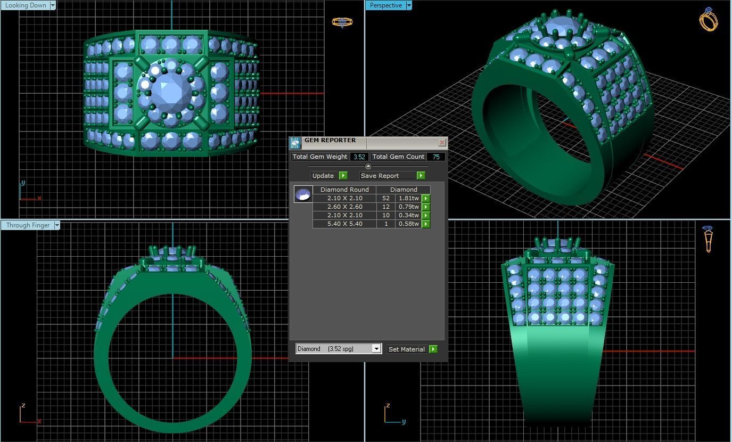Screen dimensions: 732x442
Task: Click green arrow next to Update
Action: coord(343,176)
